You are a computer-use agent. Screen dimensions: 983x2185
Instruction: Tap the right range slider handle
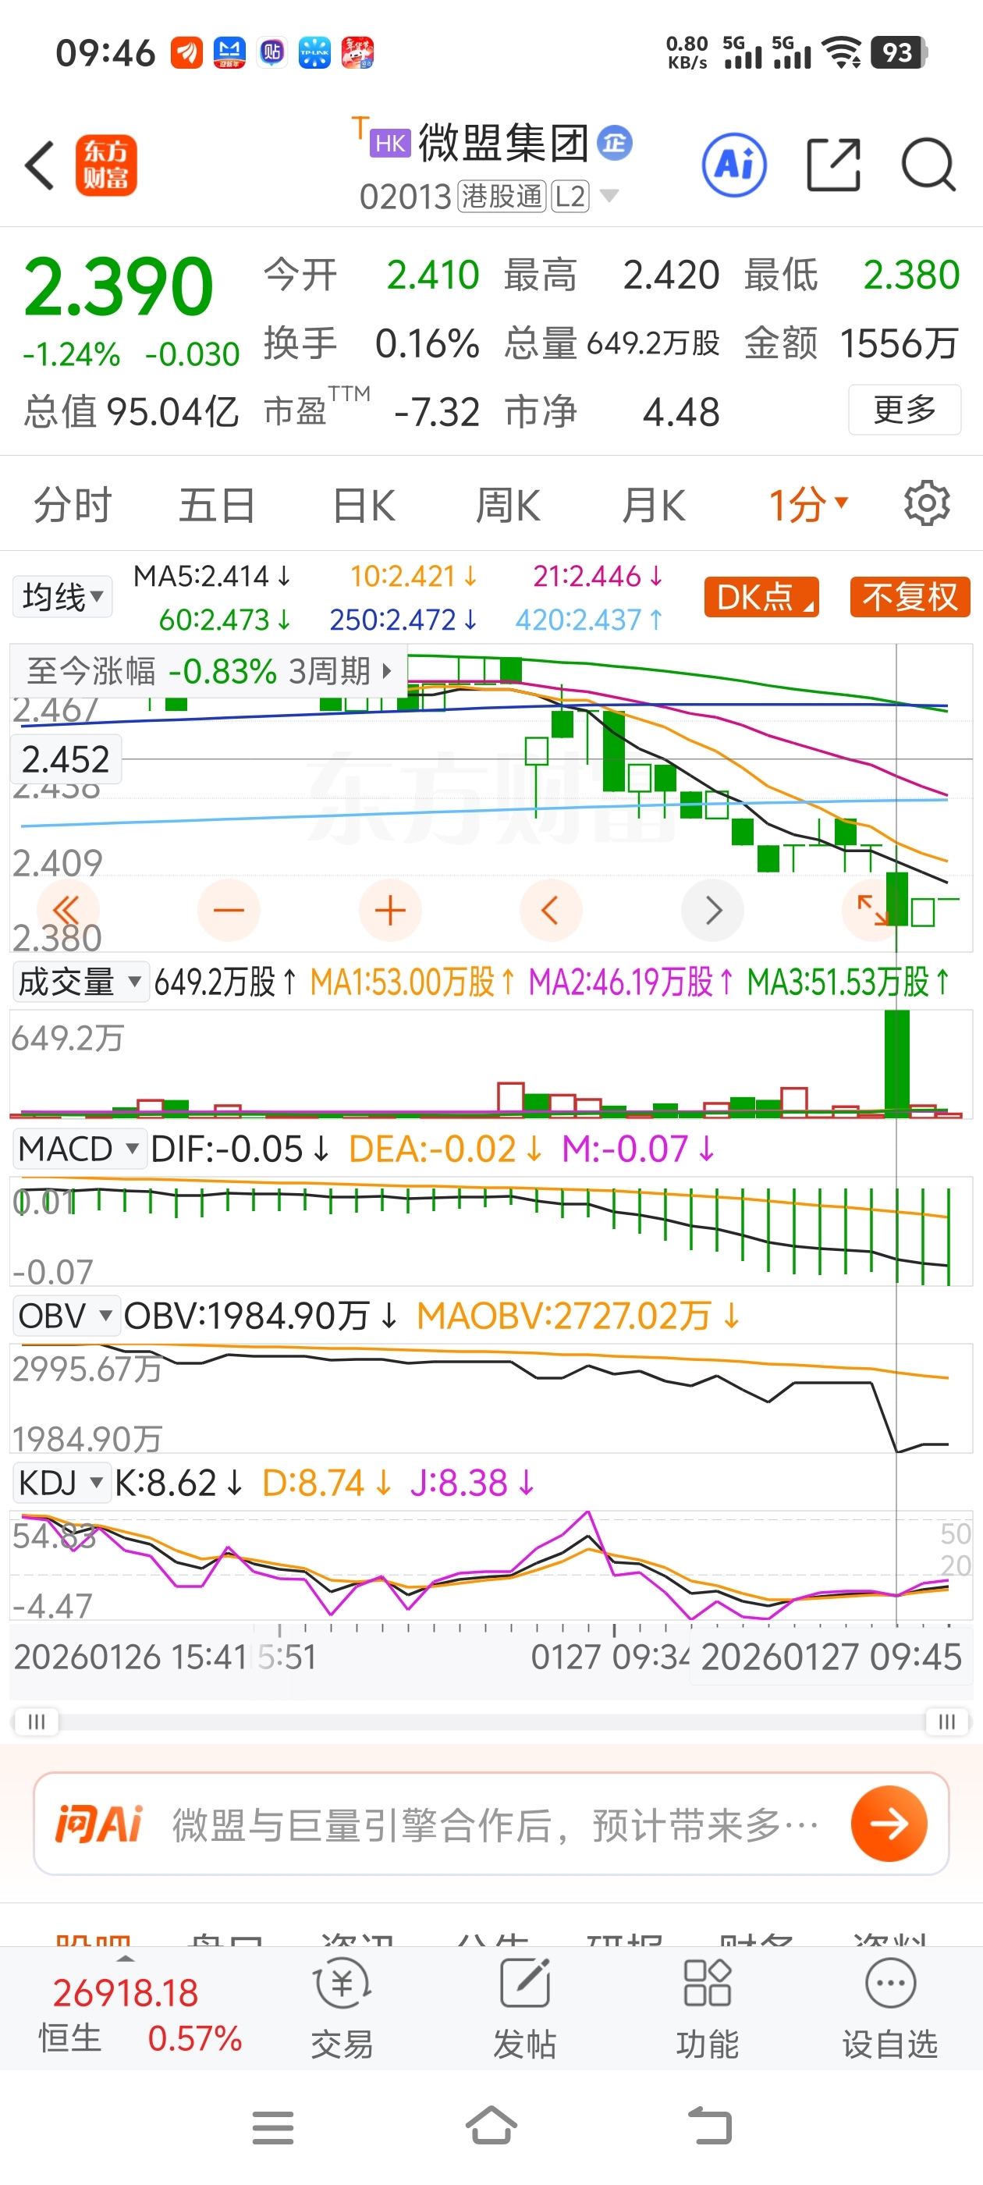click(946, 1721)
